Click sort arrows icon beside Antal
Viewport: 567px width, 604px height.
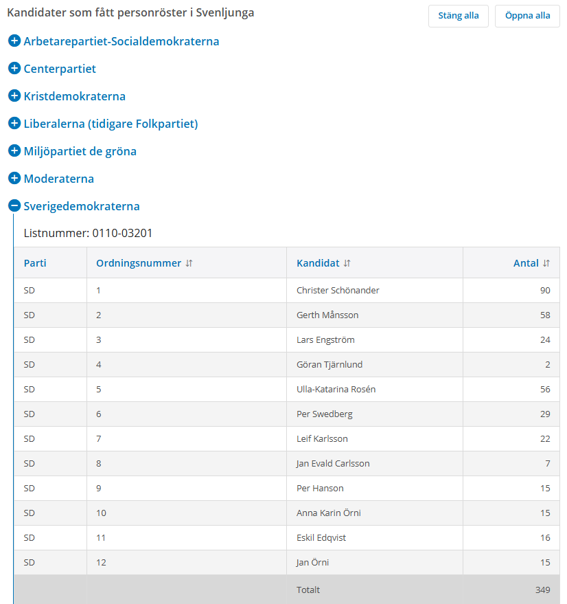click(x=546, y=263)
